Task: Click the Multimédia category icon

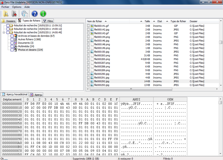Action: tap(15, 46)
